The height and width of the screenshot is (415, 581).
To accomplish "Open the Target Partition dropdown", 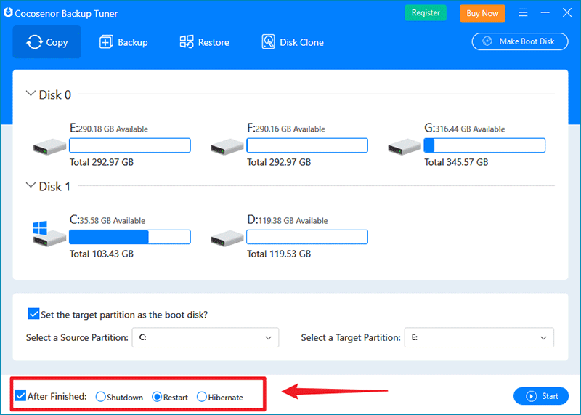I will [479, 337].
